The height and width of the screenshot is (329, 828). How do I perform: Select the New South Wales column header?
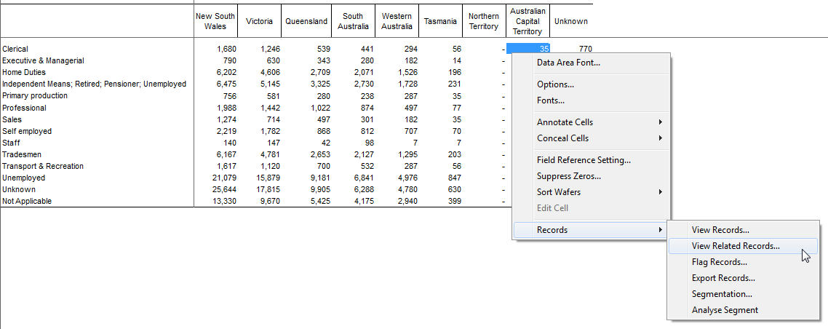tap(215, 21)
